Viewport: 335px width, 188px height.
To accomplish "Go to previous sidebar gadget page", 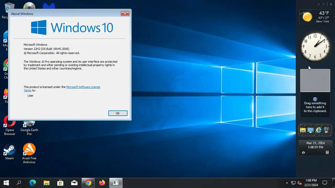I will coord(319,4).
